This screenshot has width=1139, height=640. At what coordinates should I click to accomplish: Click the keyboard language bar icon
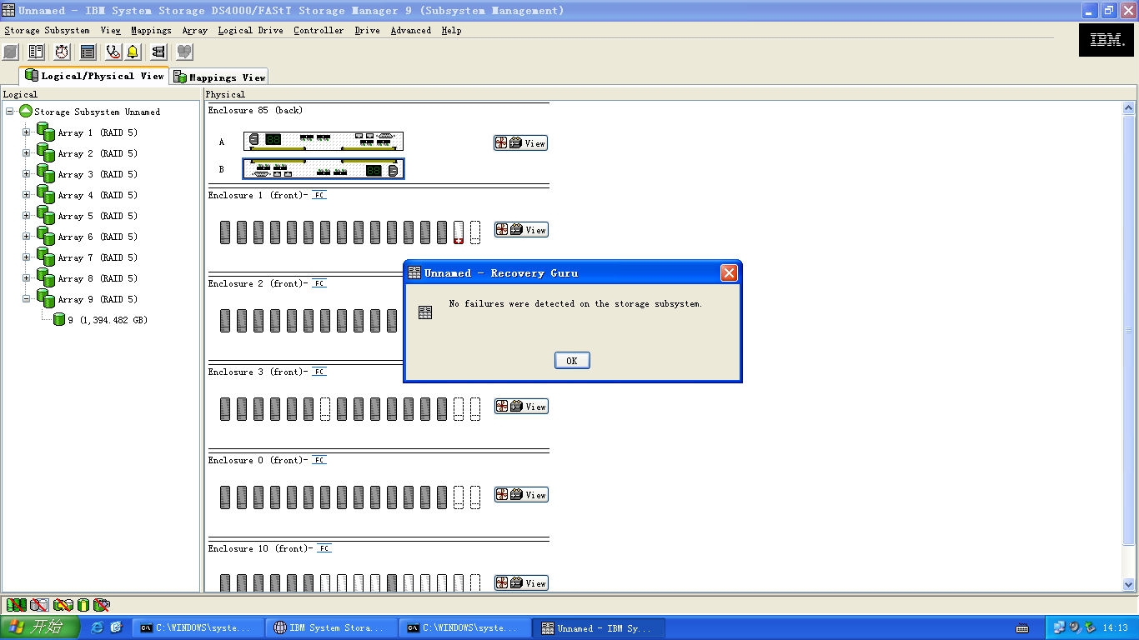point(1022,627)
